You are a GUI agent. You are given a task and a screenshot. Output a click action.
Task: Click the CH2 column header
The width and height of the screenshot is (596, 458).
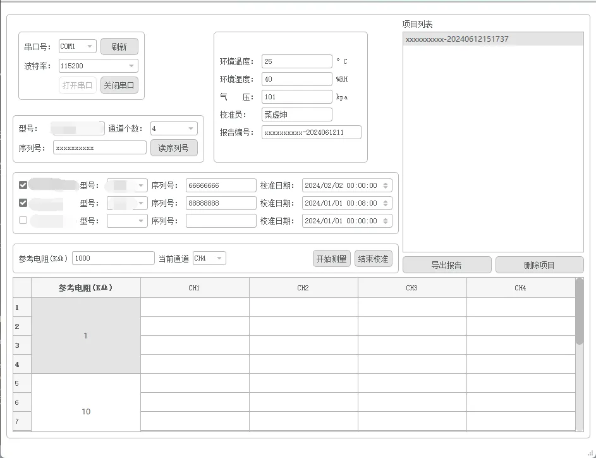pyautogui.click(x=303, y=288)
